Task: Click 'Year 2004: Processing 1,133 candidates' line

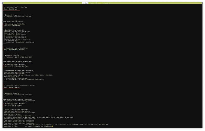Action: point(19,123)
